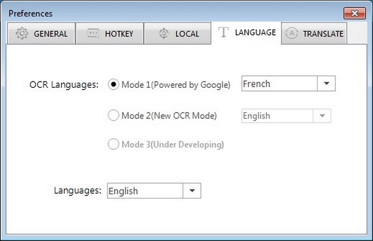The width and height of the screenshot is (373, 241).
Task: Click the gear icon on the General tab
Action: click(x=22, y=34)
